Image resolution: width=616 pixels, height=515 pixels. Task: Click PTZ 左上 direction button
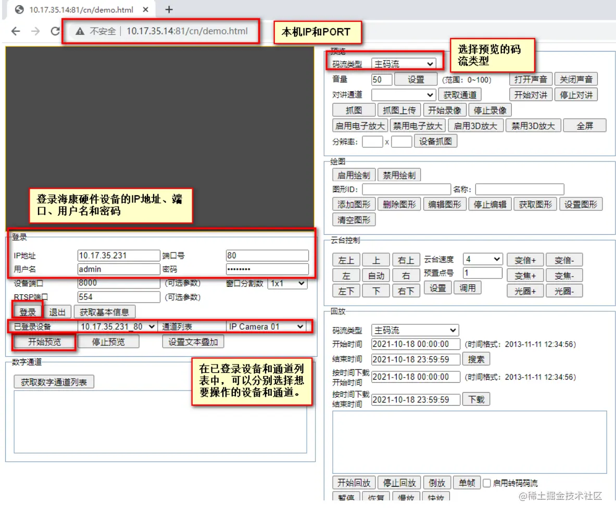[x=346, y=260]
